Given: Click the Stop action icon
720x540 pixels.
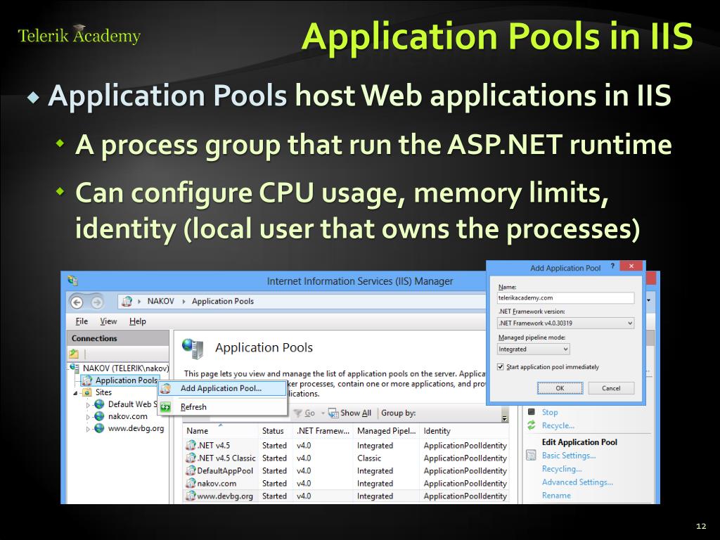Looking at the screenshot, I should click(532, 413).
